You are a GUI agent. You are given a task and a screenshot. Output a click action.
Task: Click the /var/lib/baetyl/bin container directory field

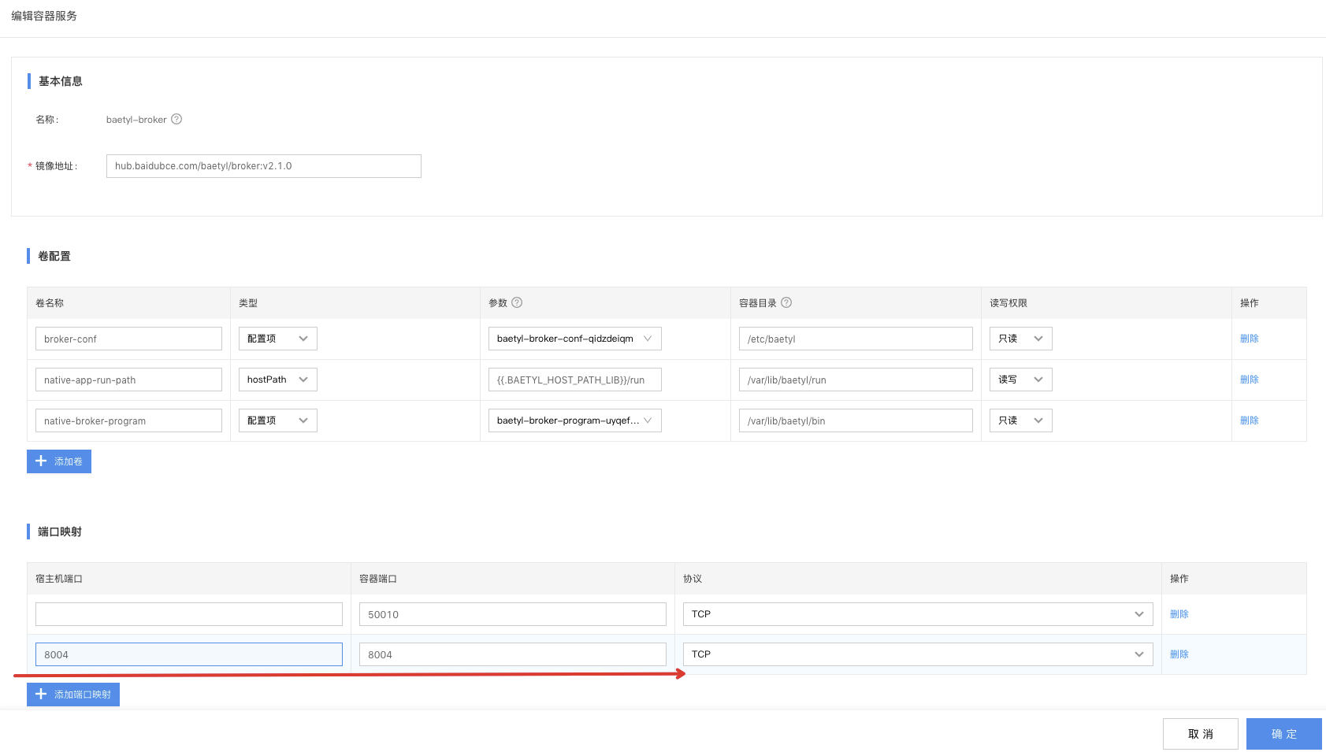point(856,420)
